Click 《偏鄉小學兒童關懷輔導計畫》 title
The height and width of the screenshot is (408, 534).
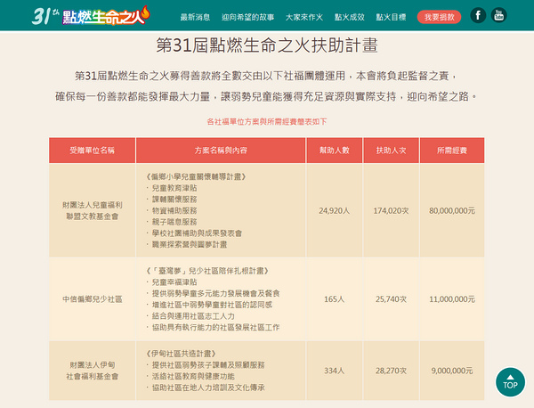(x=196, y=176)
